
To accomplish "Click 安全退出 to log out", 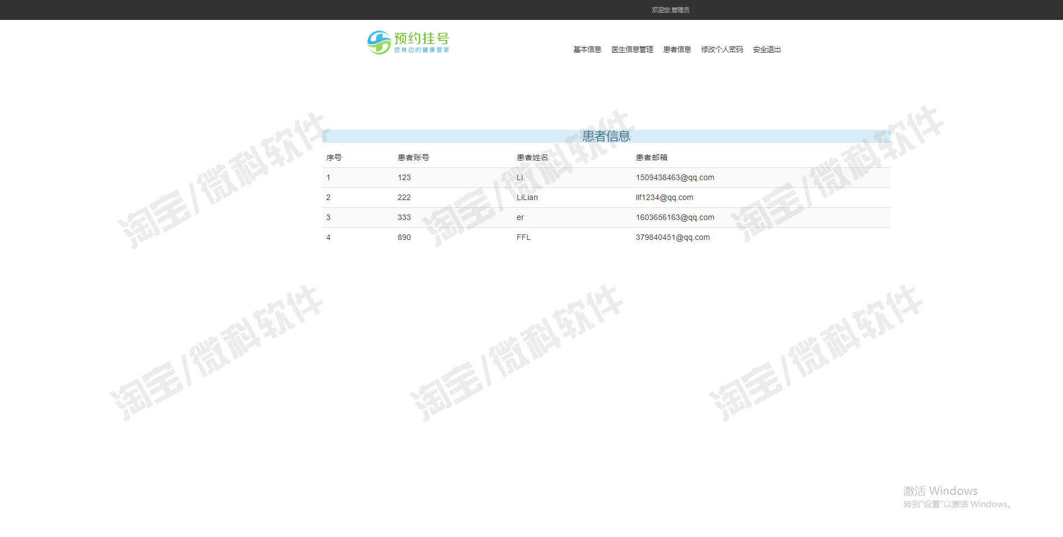I will 767,49.
